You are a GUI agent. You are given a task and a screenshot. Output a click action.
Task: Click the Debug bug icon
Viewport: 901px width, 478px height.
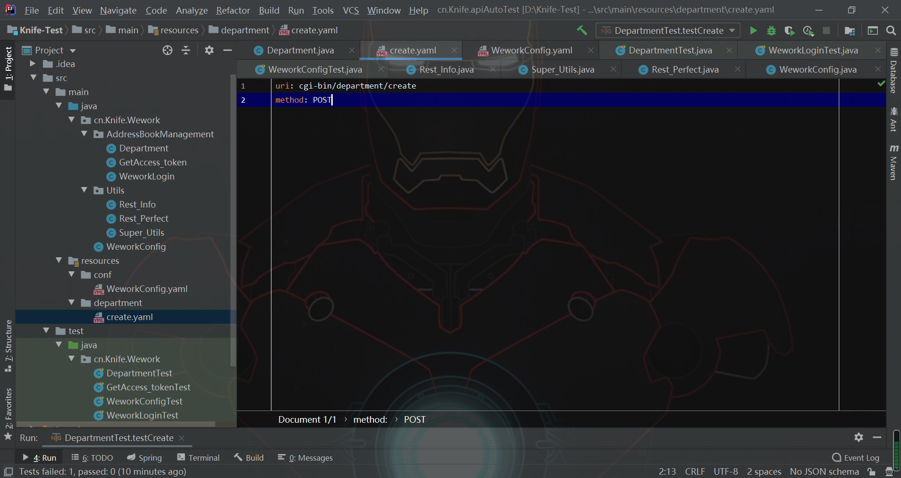(771, 30)
